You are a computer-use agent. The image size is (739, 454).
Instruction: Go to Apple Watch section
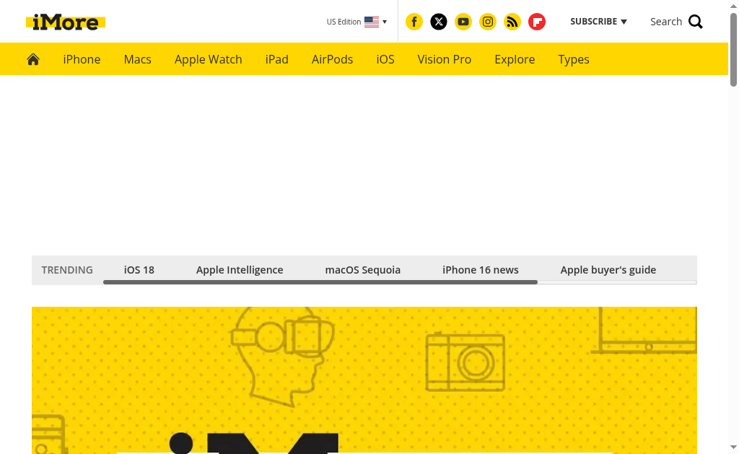[x=208, y=59]
